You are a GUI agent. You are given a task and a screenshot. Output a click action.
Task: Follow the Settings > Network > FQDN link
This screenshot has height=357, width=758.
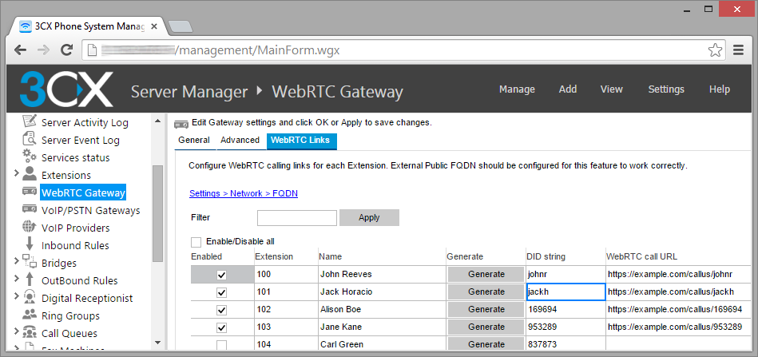tap(244, 194)
